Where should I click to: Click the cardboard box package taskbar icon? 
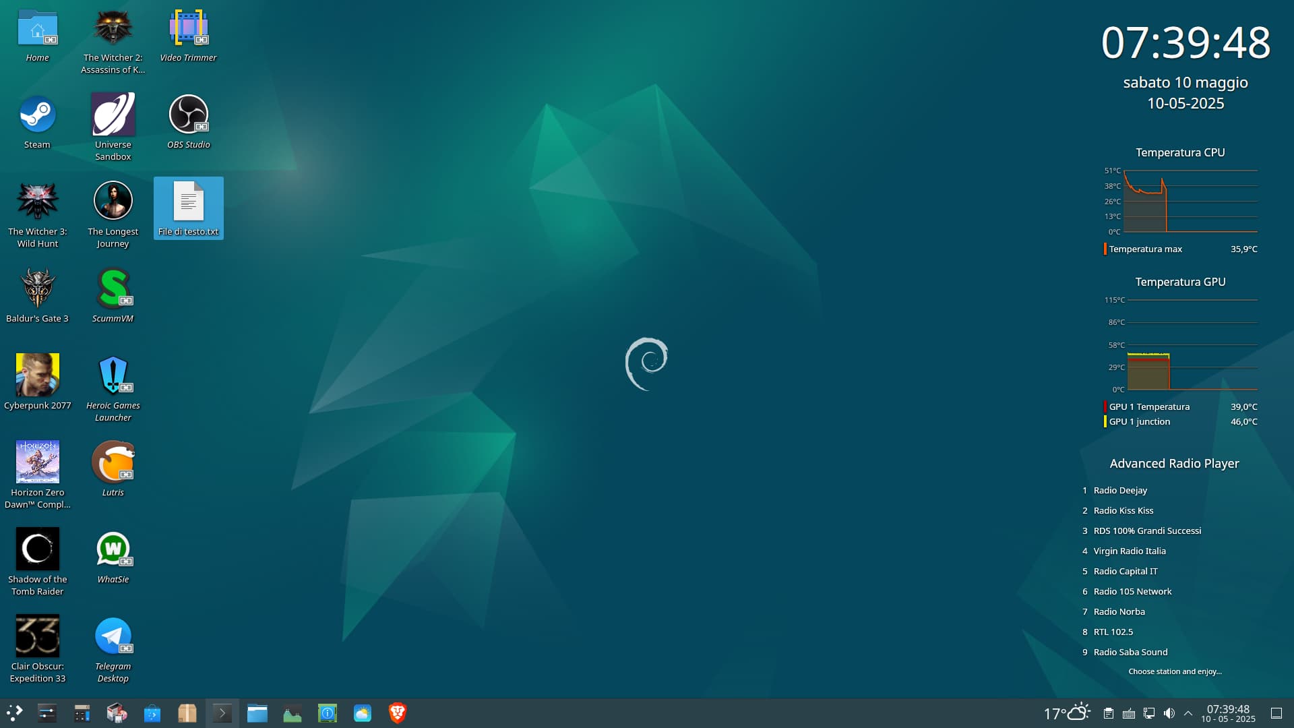(187, 713)
